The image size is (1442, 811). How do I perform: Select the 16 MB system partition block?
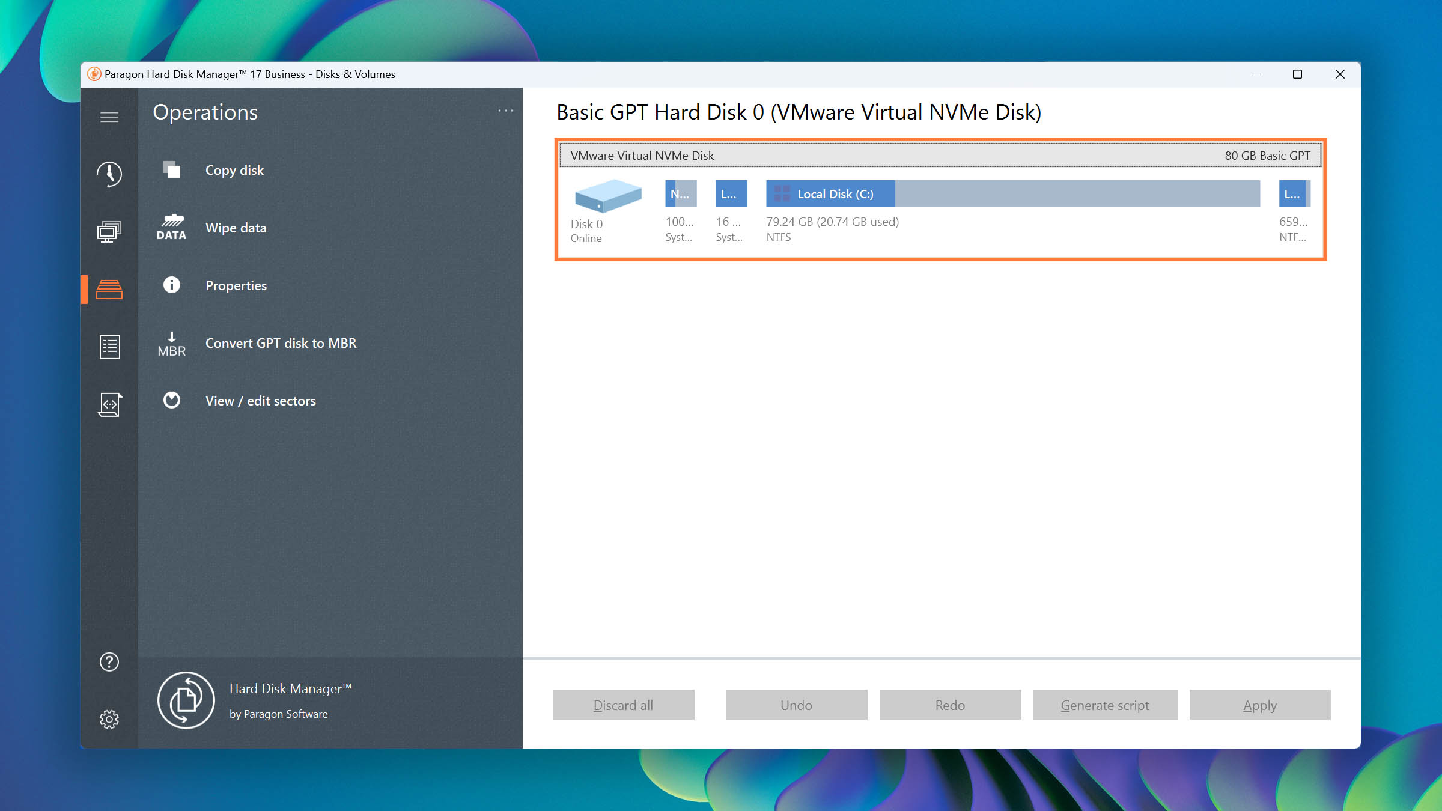pyautogui.click(x=731, y=193)
